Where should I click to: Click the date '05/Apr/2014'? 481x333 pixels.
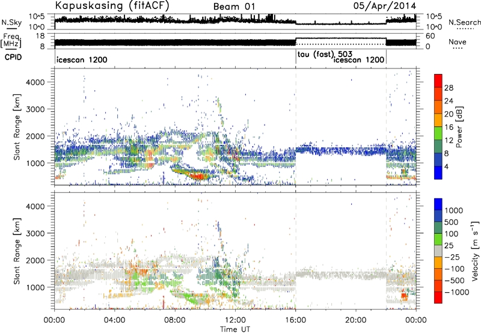click(x=385, y=6)
